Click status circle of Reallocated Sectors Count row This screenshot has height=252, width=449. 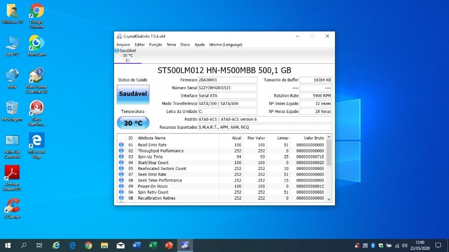pyautogui.click(x=121, y=169)
